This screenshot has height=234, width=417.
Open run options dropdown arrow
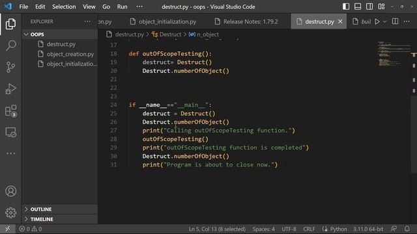(x=384, y=21)
